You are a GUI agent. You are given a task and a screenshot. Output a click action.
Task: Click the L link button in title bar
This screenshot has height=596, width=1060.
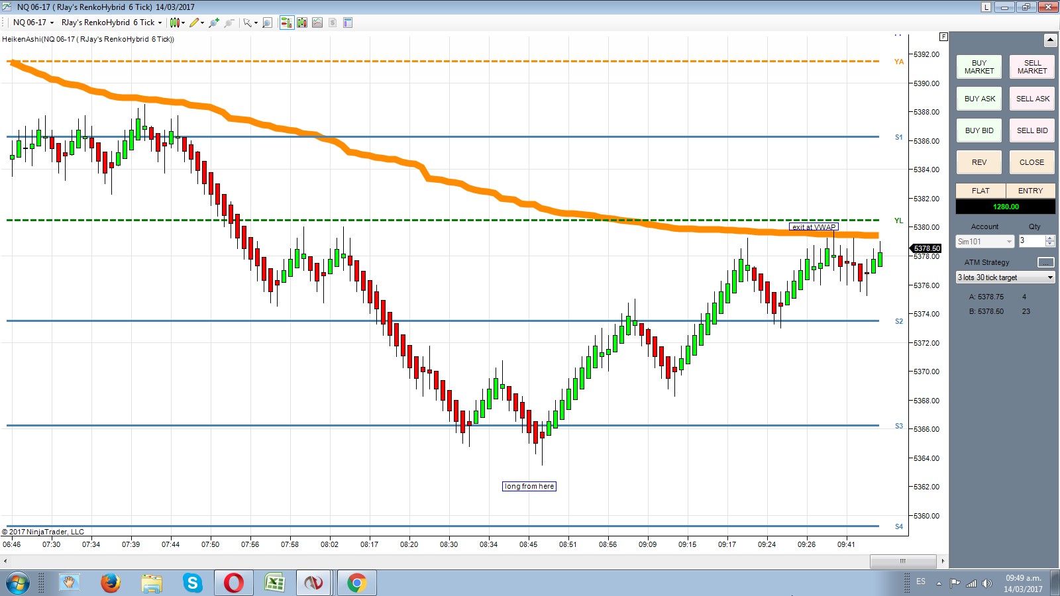click(986, 7)
